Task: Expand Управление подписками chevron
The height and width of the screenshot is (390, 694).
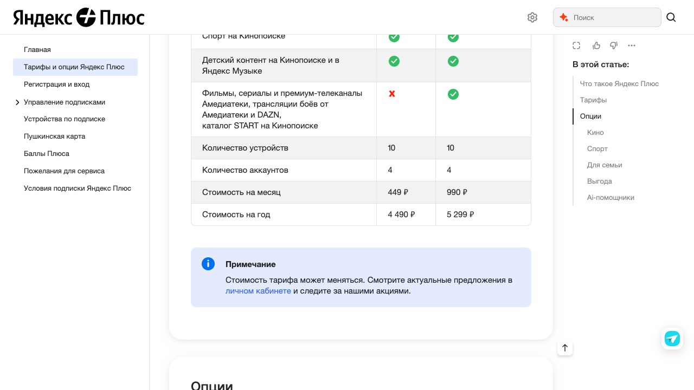Action: [17, 102]
